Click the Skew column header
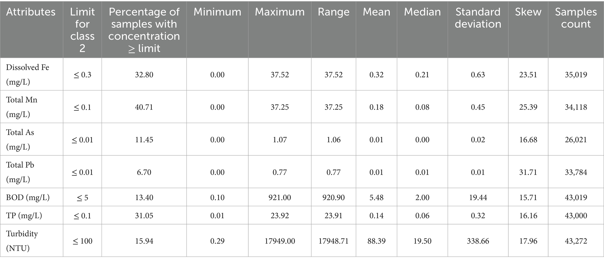Image resolution: width=604 pixels, height=262 pixels. [x=528, y=12]
